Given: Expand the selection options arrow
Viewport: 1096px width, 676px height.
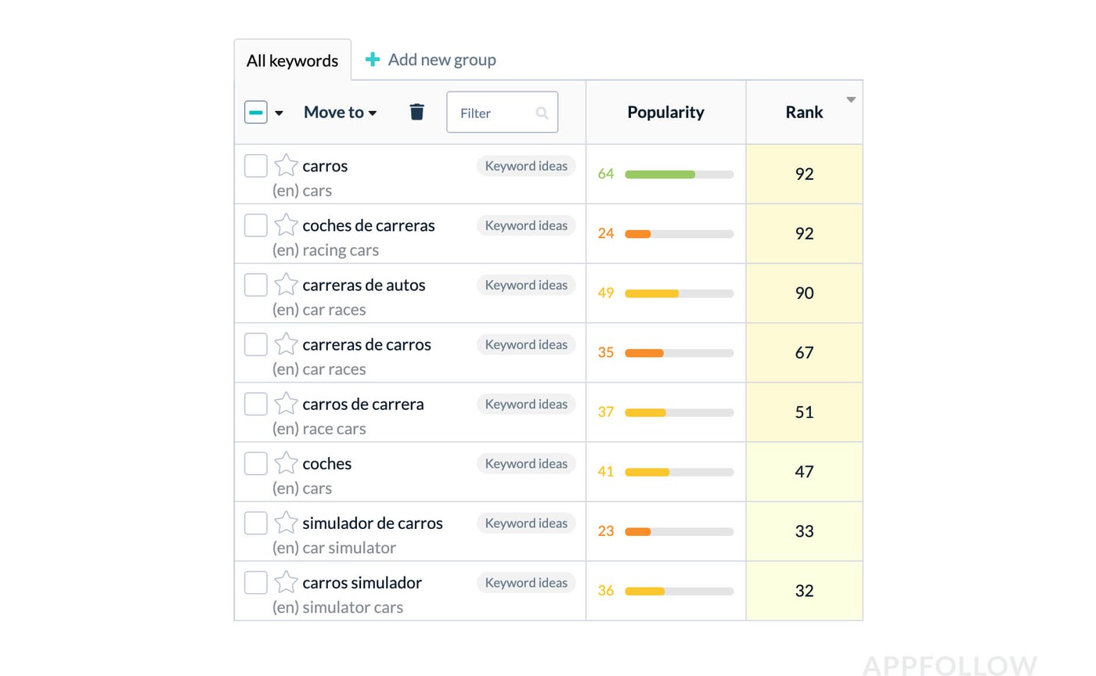Looking at the screenshot, I should click(279, 113).
